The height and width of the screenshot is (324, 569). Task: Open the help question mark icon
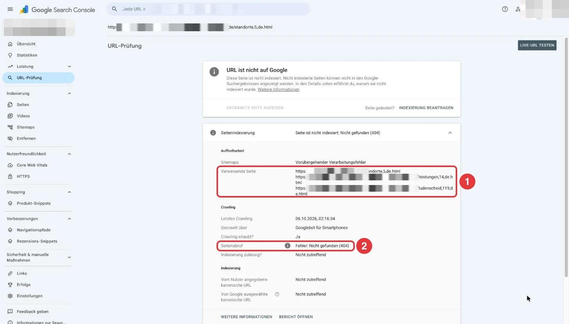[x=505, y=9]
